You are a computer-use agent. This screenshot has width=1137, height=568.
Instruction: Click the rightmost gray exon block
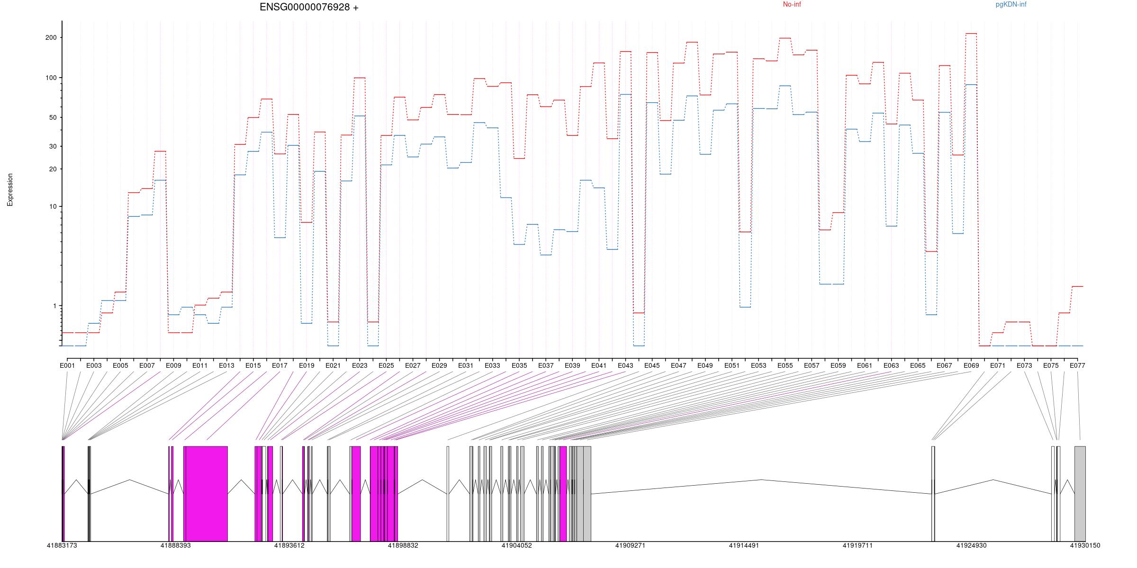click(x=1080, y=493)
